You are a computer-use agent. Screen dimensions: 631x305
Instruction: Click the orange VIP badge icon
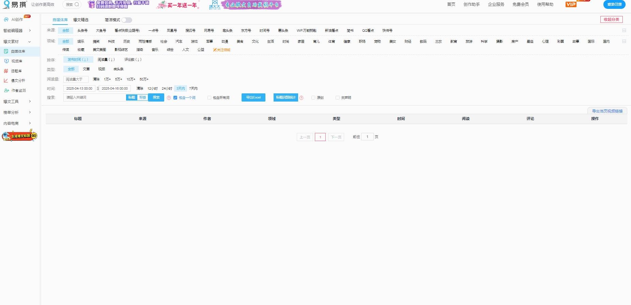[571, 4]
